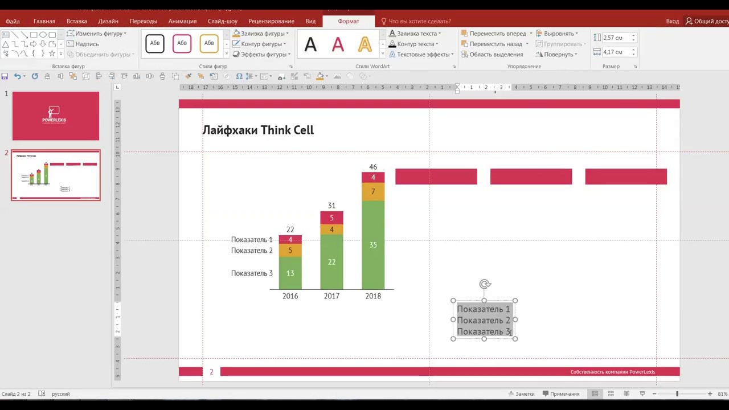The width and height of the screenshot is (729, 410).
Task: Expand Эффекты фигуры menu
Action: tap(262, 55)
